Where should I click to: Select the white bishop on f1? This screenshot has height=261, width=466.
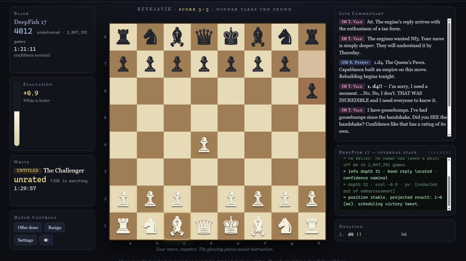pos(258,226)
